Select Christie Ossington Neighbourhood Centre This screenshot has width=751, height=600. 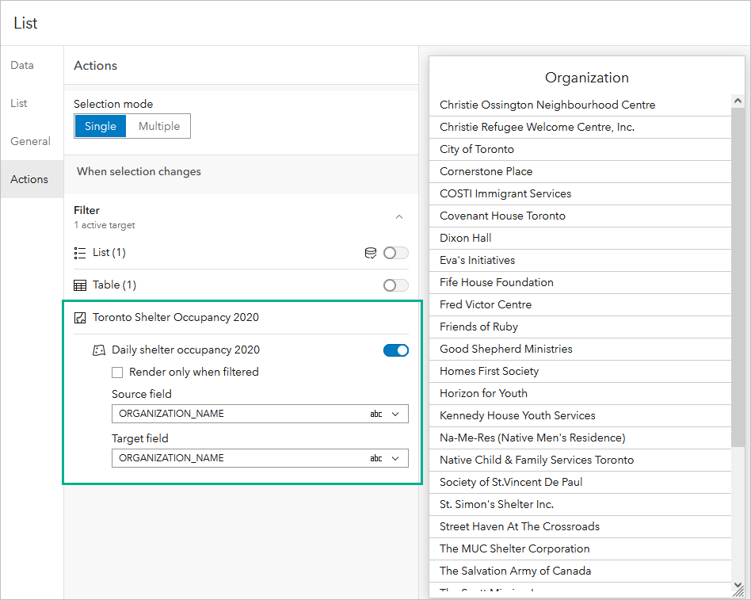[x=580, y=105]
